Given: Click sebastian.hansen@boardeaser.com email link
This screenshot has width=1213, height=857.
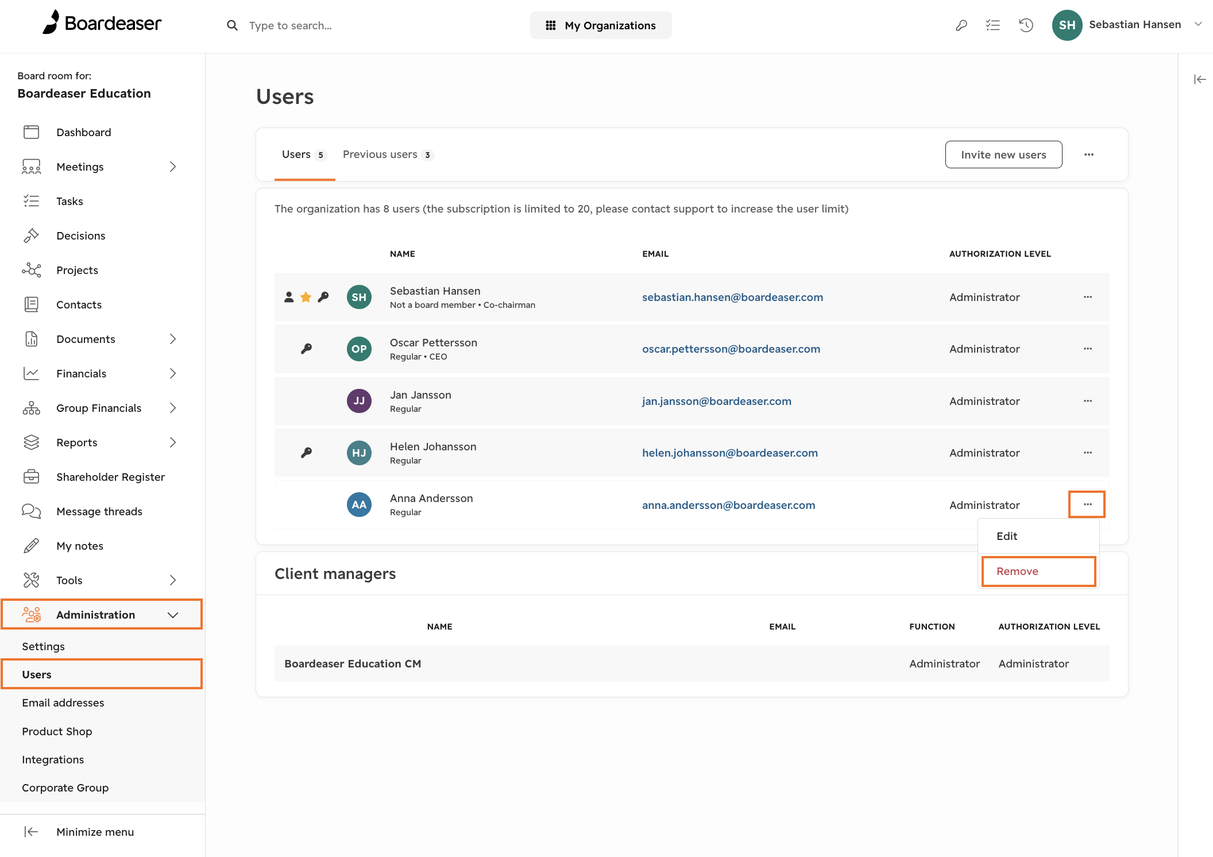Looking at the screenshot, I should point(732,297).
